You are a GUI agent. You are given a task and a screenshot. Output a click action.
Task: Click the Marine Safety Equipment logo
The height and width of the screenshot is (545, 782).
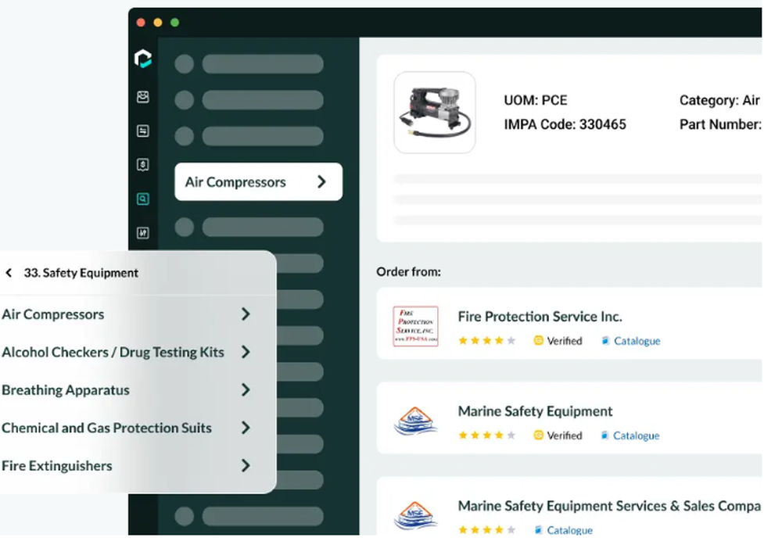pos(415,421)
